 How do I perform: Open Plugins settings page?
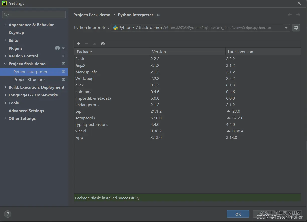[15, 48]
